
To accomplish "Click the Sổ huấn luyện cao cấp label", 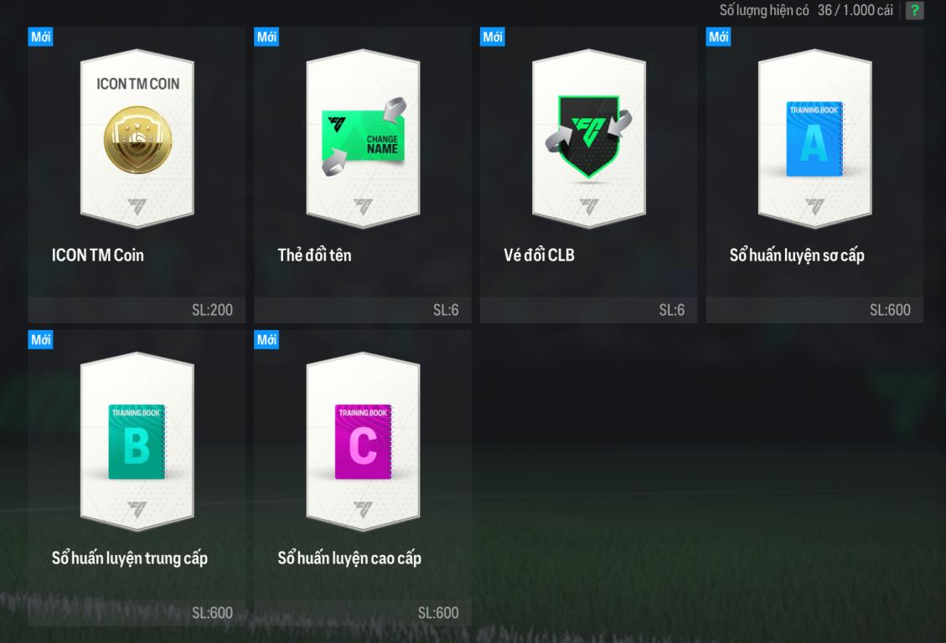I will (x=349, y=558).
